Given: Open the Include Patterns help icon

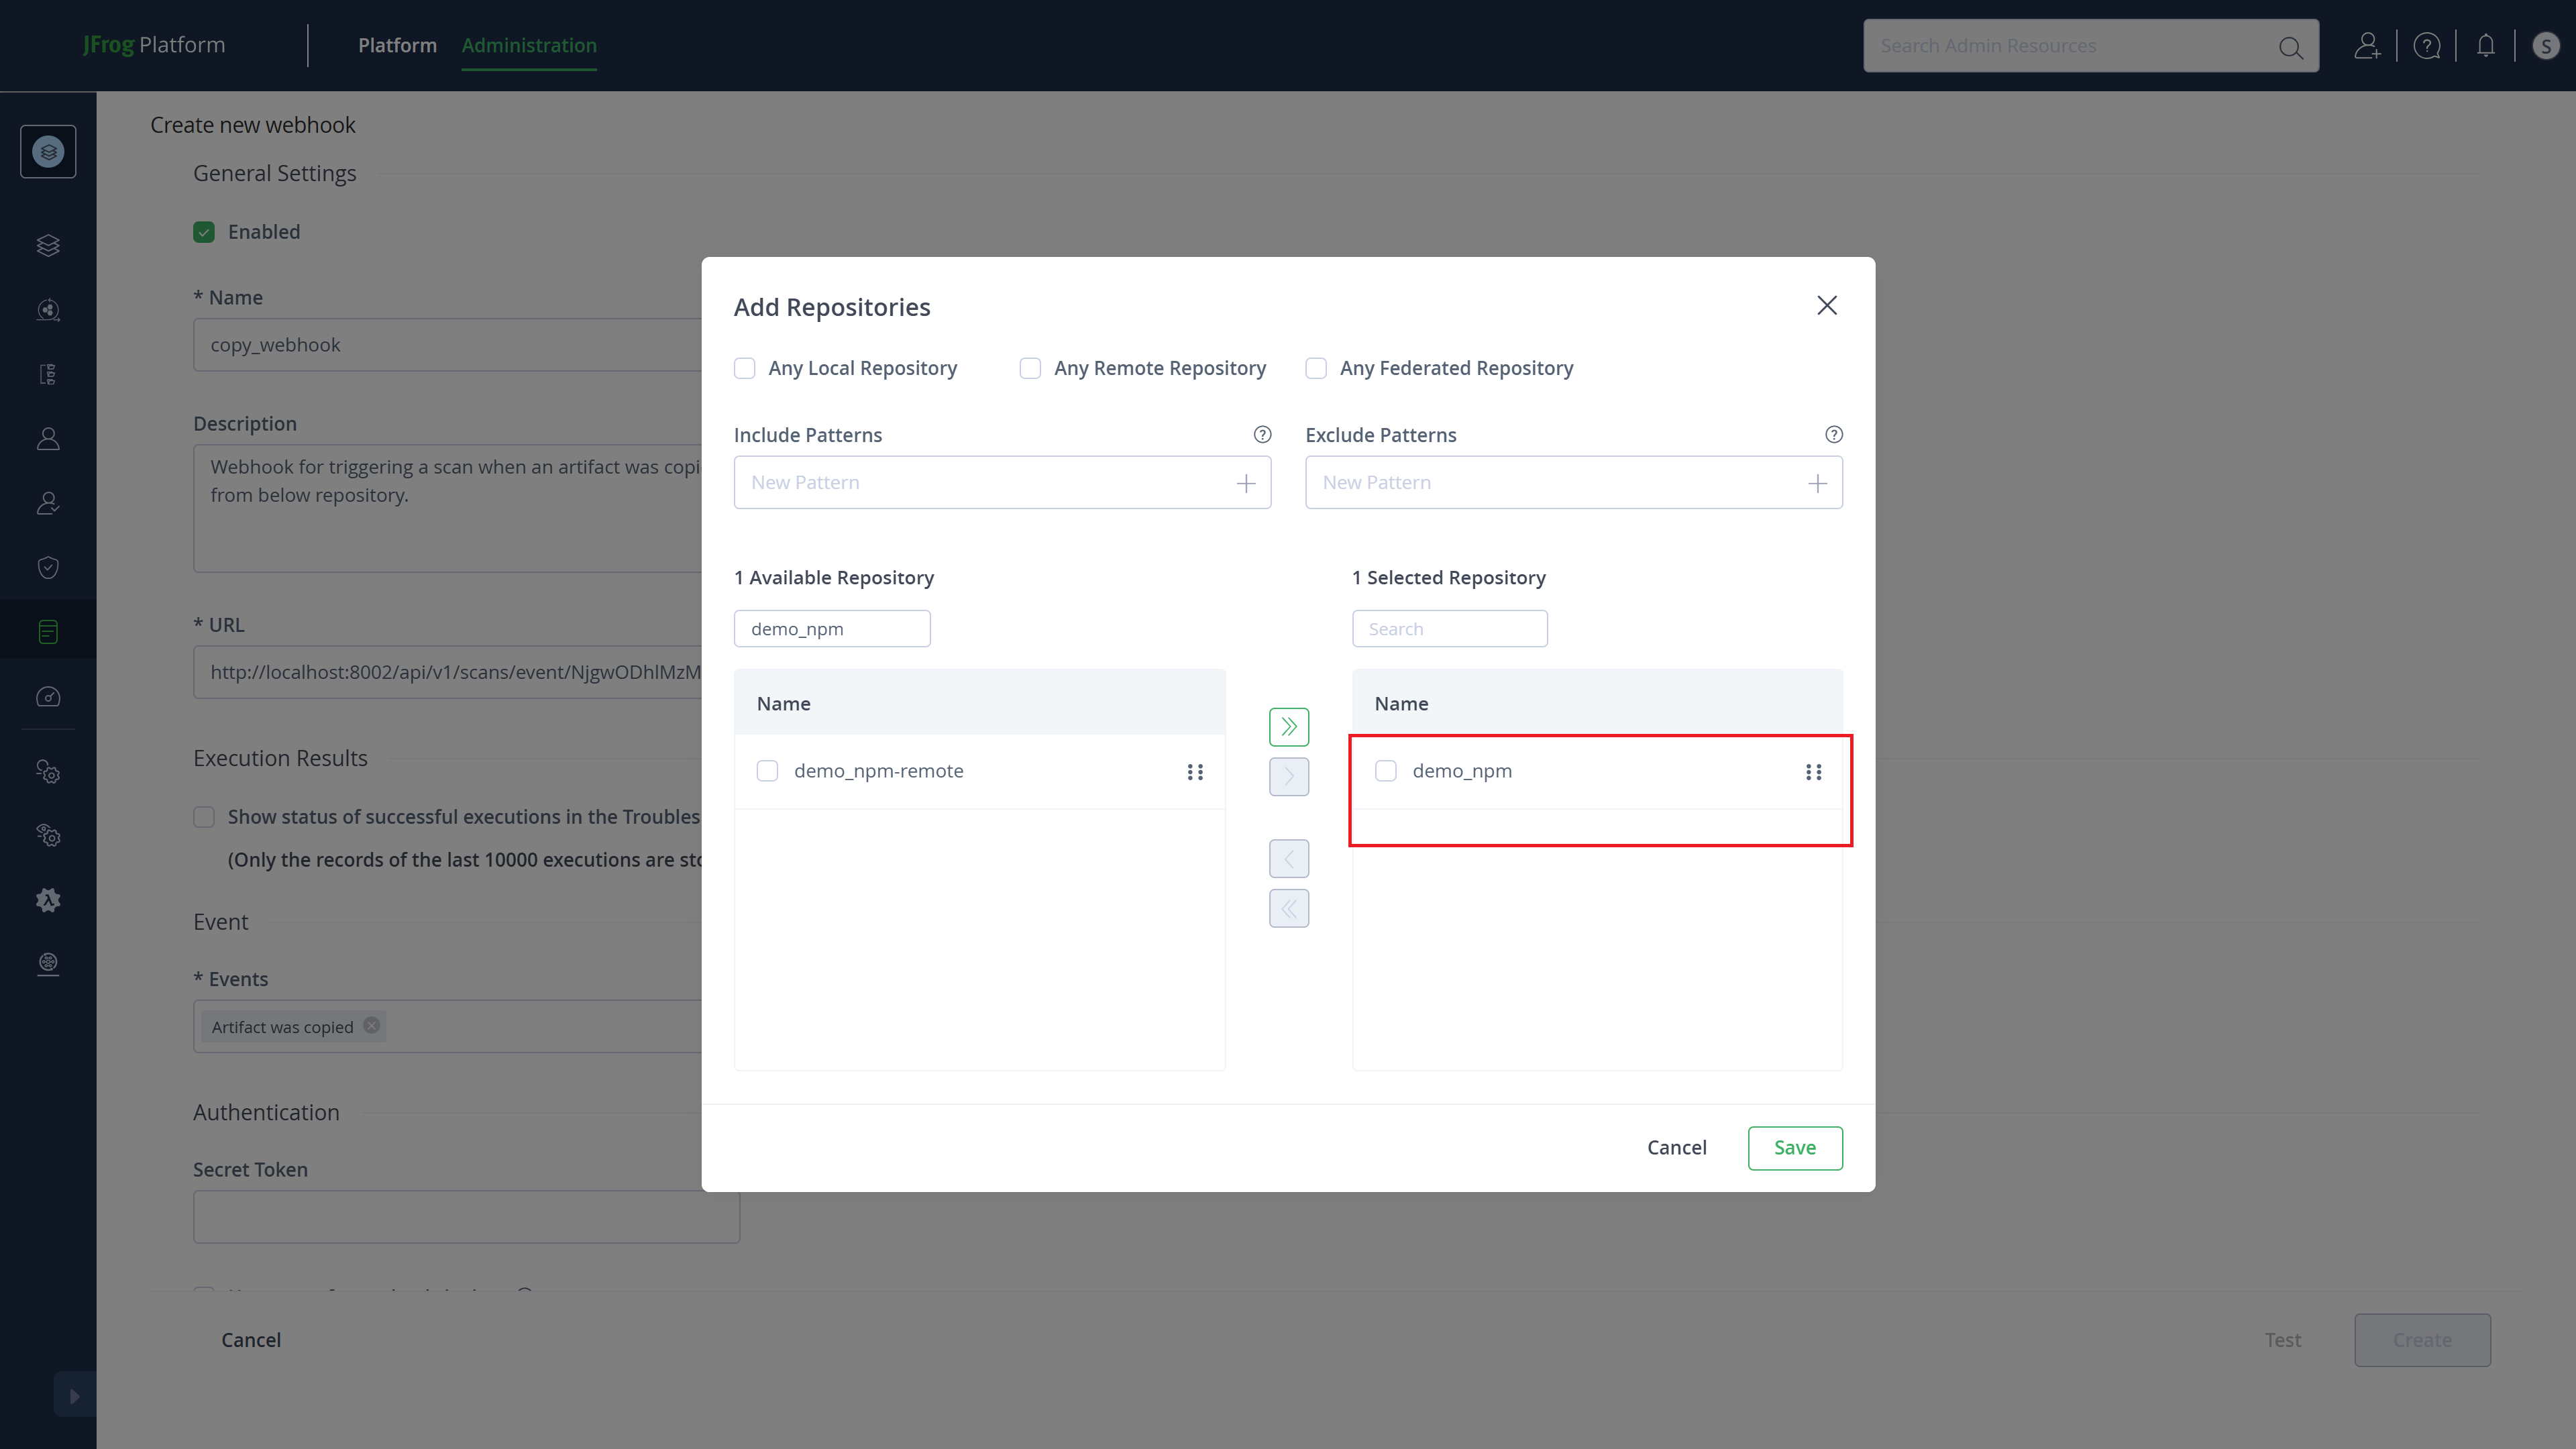Looking at the screenshot, I should click(x=1262, y=434).
